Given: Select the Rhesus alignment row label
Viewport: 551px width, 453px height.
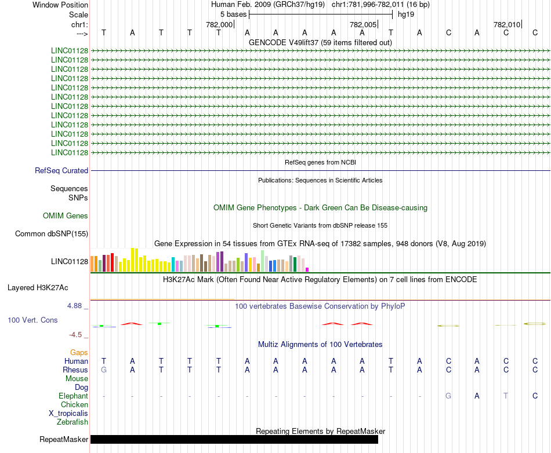Looking at the screenshot, I should pyautogui.click(x=75, y=370).
